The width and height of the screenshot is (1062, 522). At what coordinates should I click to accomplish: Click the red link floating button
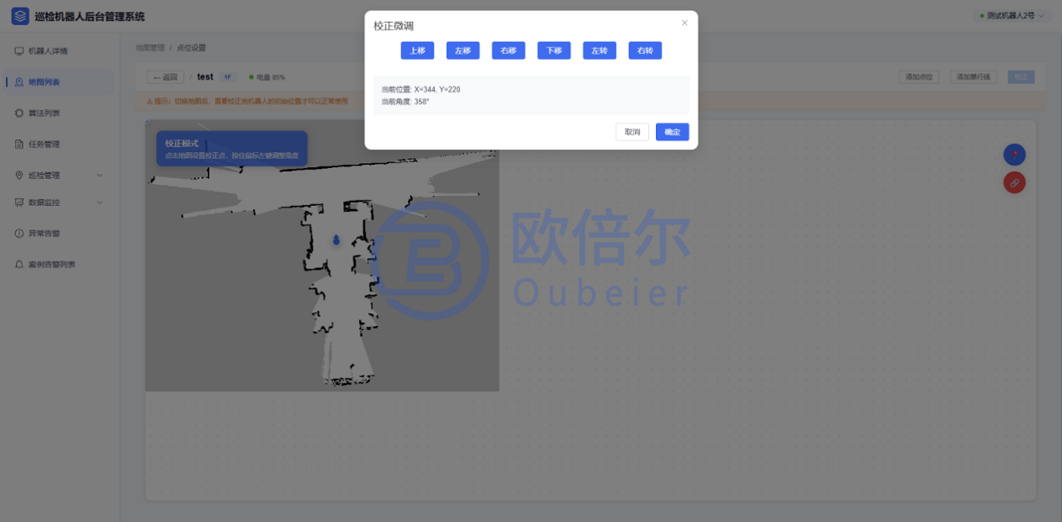pyautogui.click(x=1014, y=182)
